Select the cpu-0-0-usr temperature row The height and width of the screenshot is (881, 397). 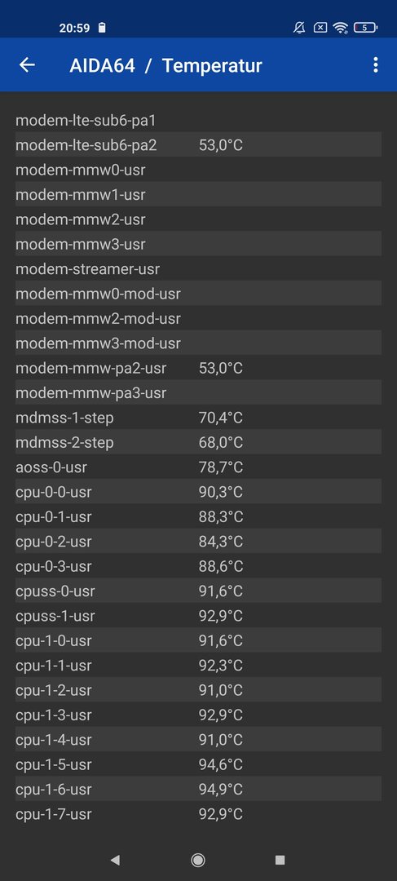[x=198, y=492]
